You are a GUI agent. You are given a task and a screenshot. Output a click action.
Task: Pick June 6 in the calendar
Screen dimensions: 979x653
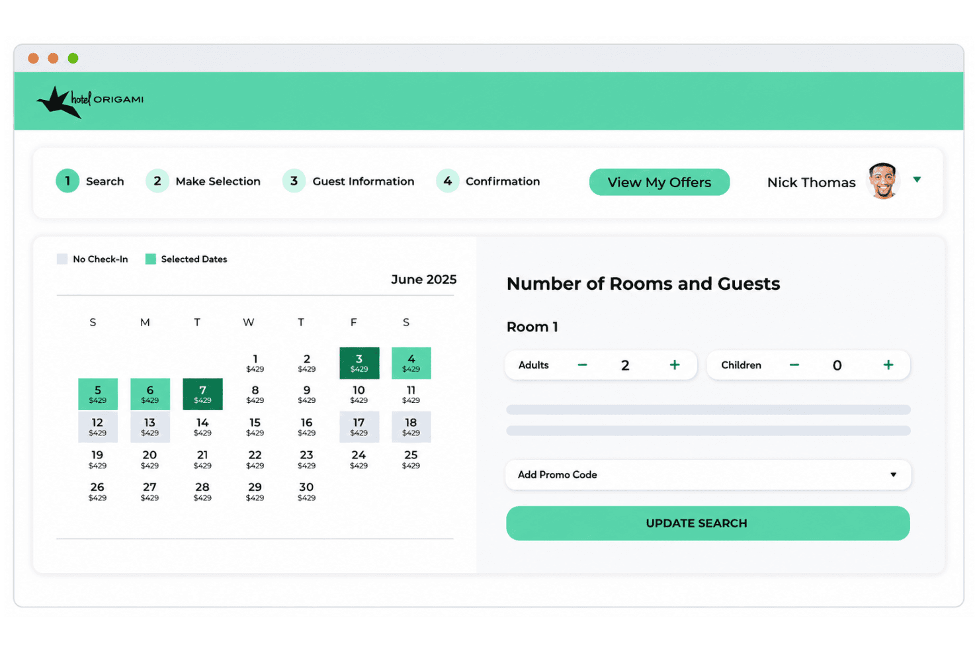[150, 394]
